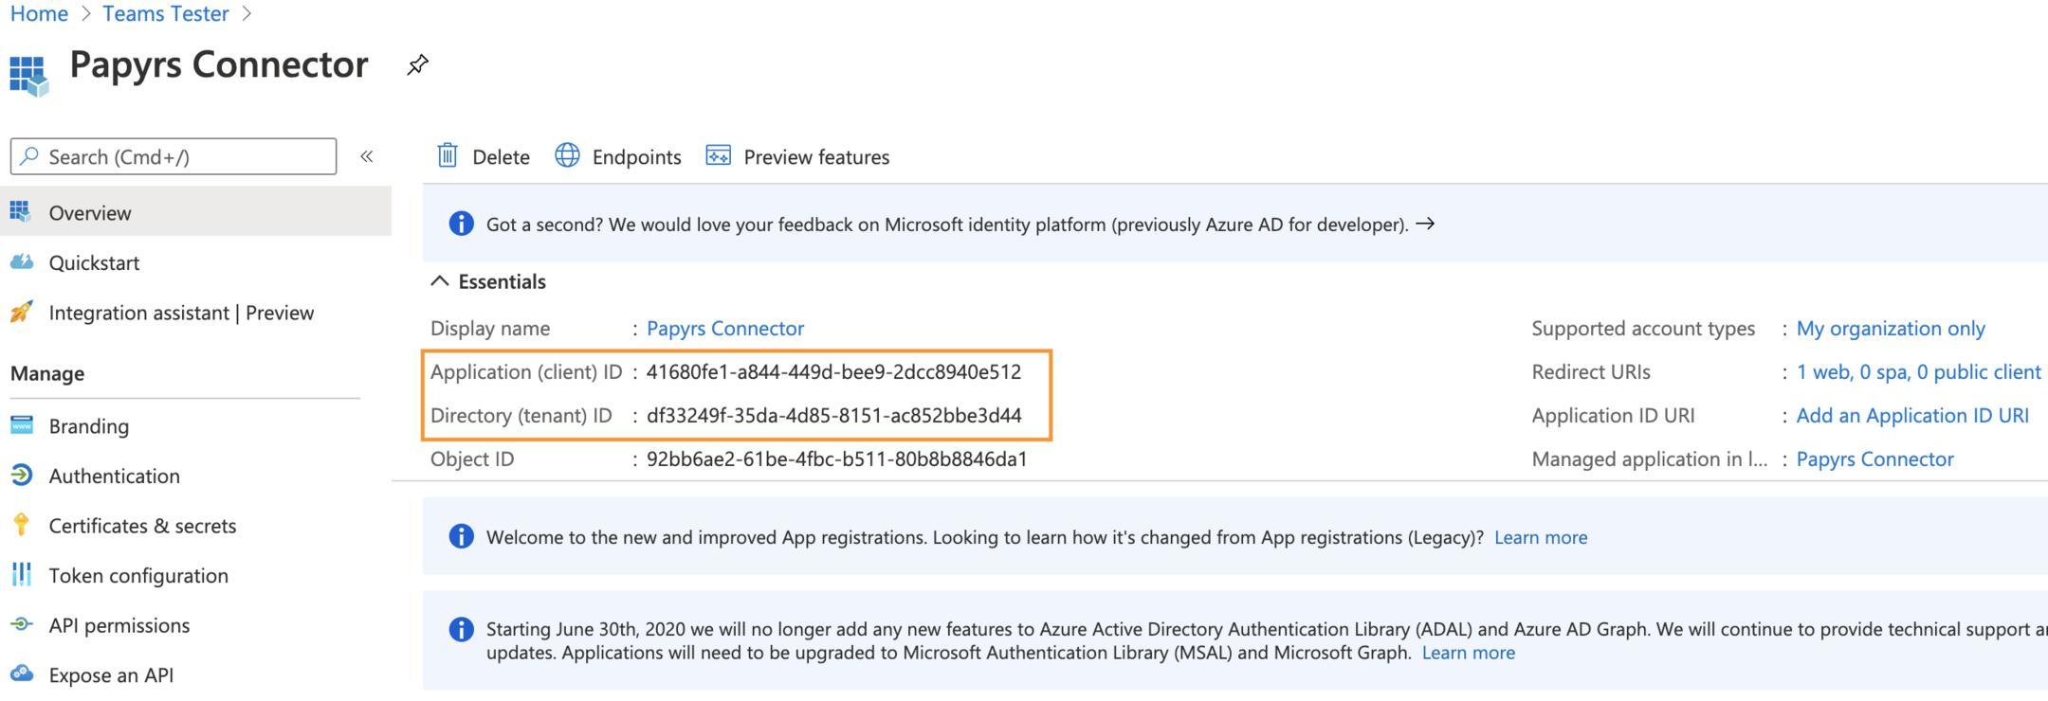Click info icon on App registrations banner
This screenshot has height=701, width=2048.
coord(461,536)
